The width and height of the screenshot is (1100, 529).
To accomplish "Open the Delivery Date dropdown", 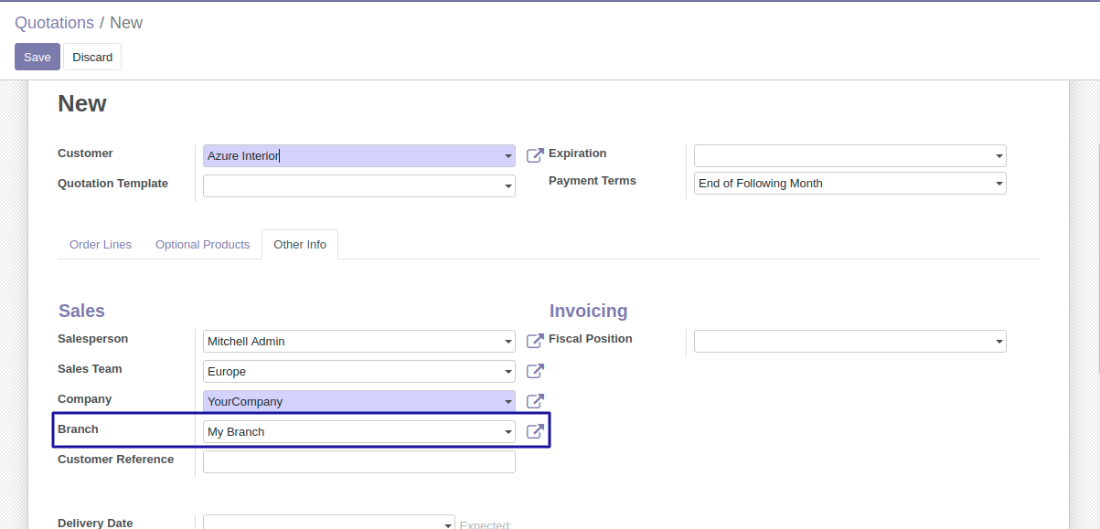I will (447, 524).
